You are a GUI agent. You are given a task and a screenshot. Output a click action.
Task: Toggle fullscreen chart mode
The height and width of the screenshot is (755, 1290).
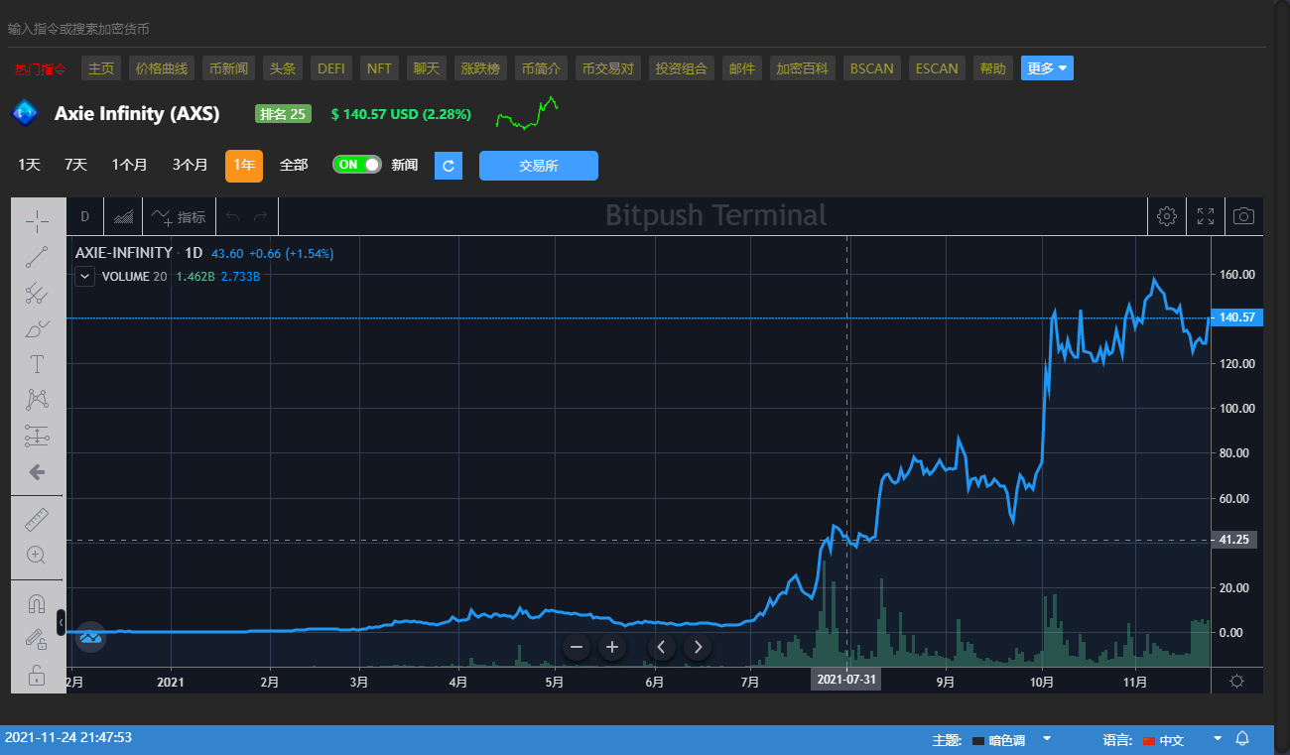click(1206, 216)
